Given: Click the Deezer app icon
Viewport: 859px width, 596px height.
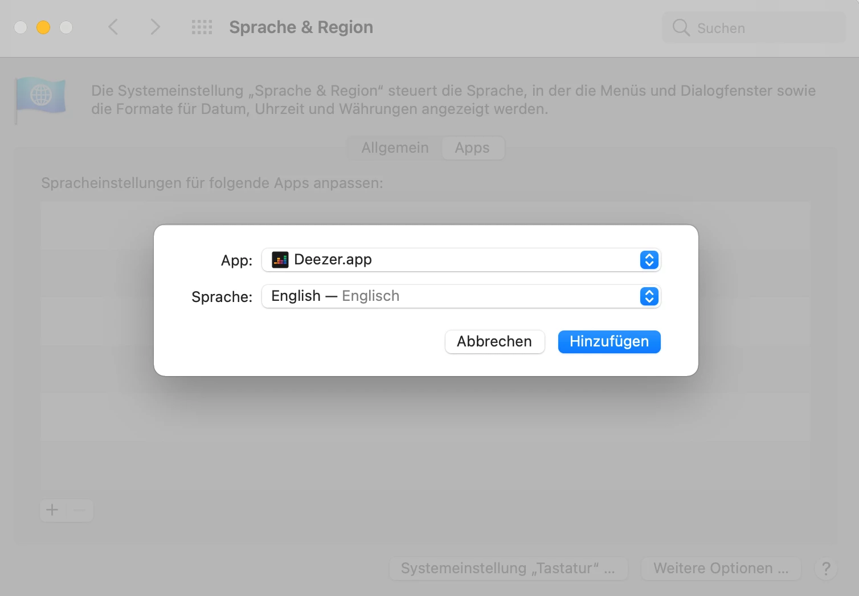Looking at the screenshot, I should (280, 260).
